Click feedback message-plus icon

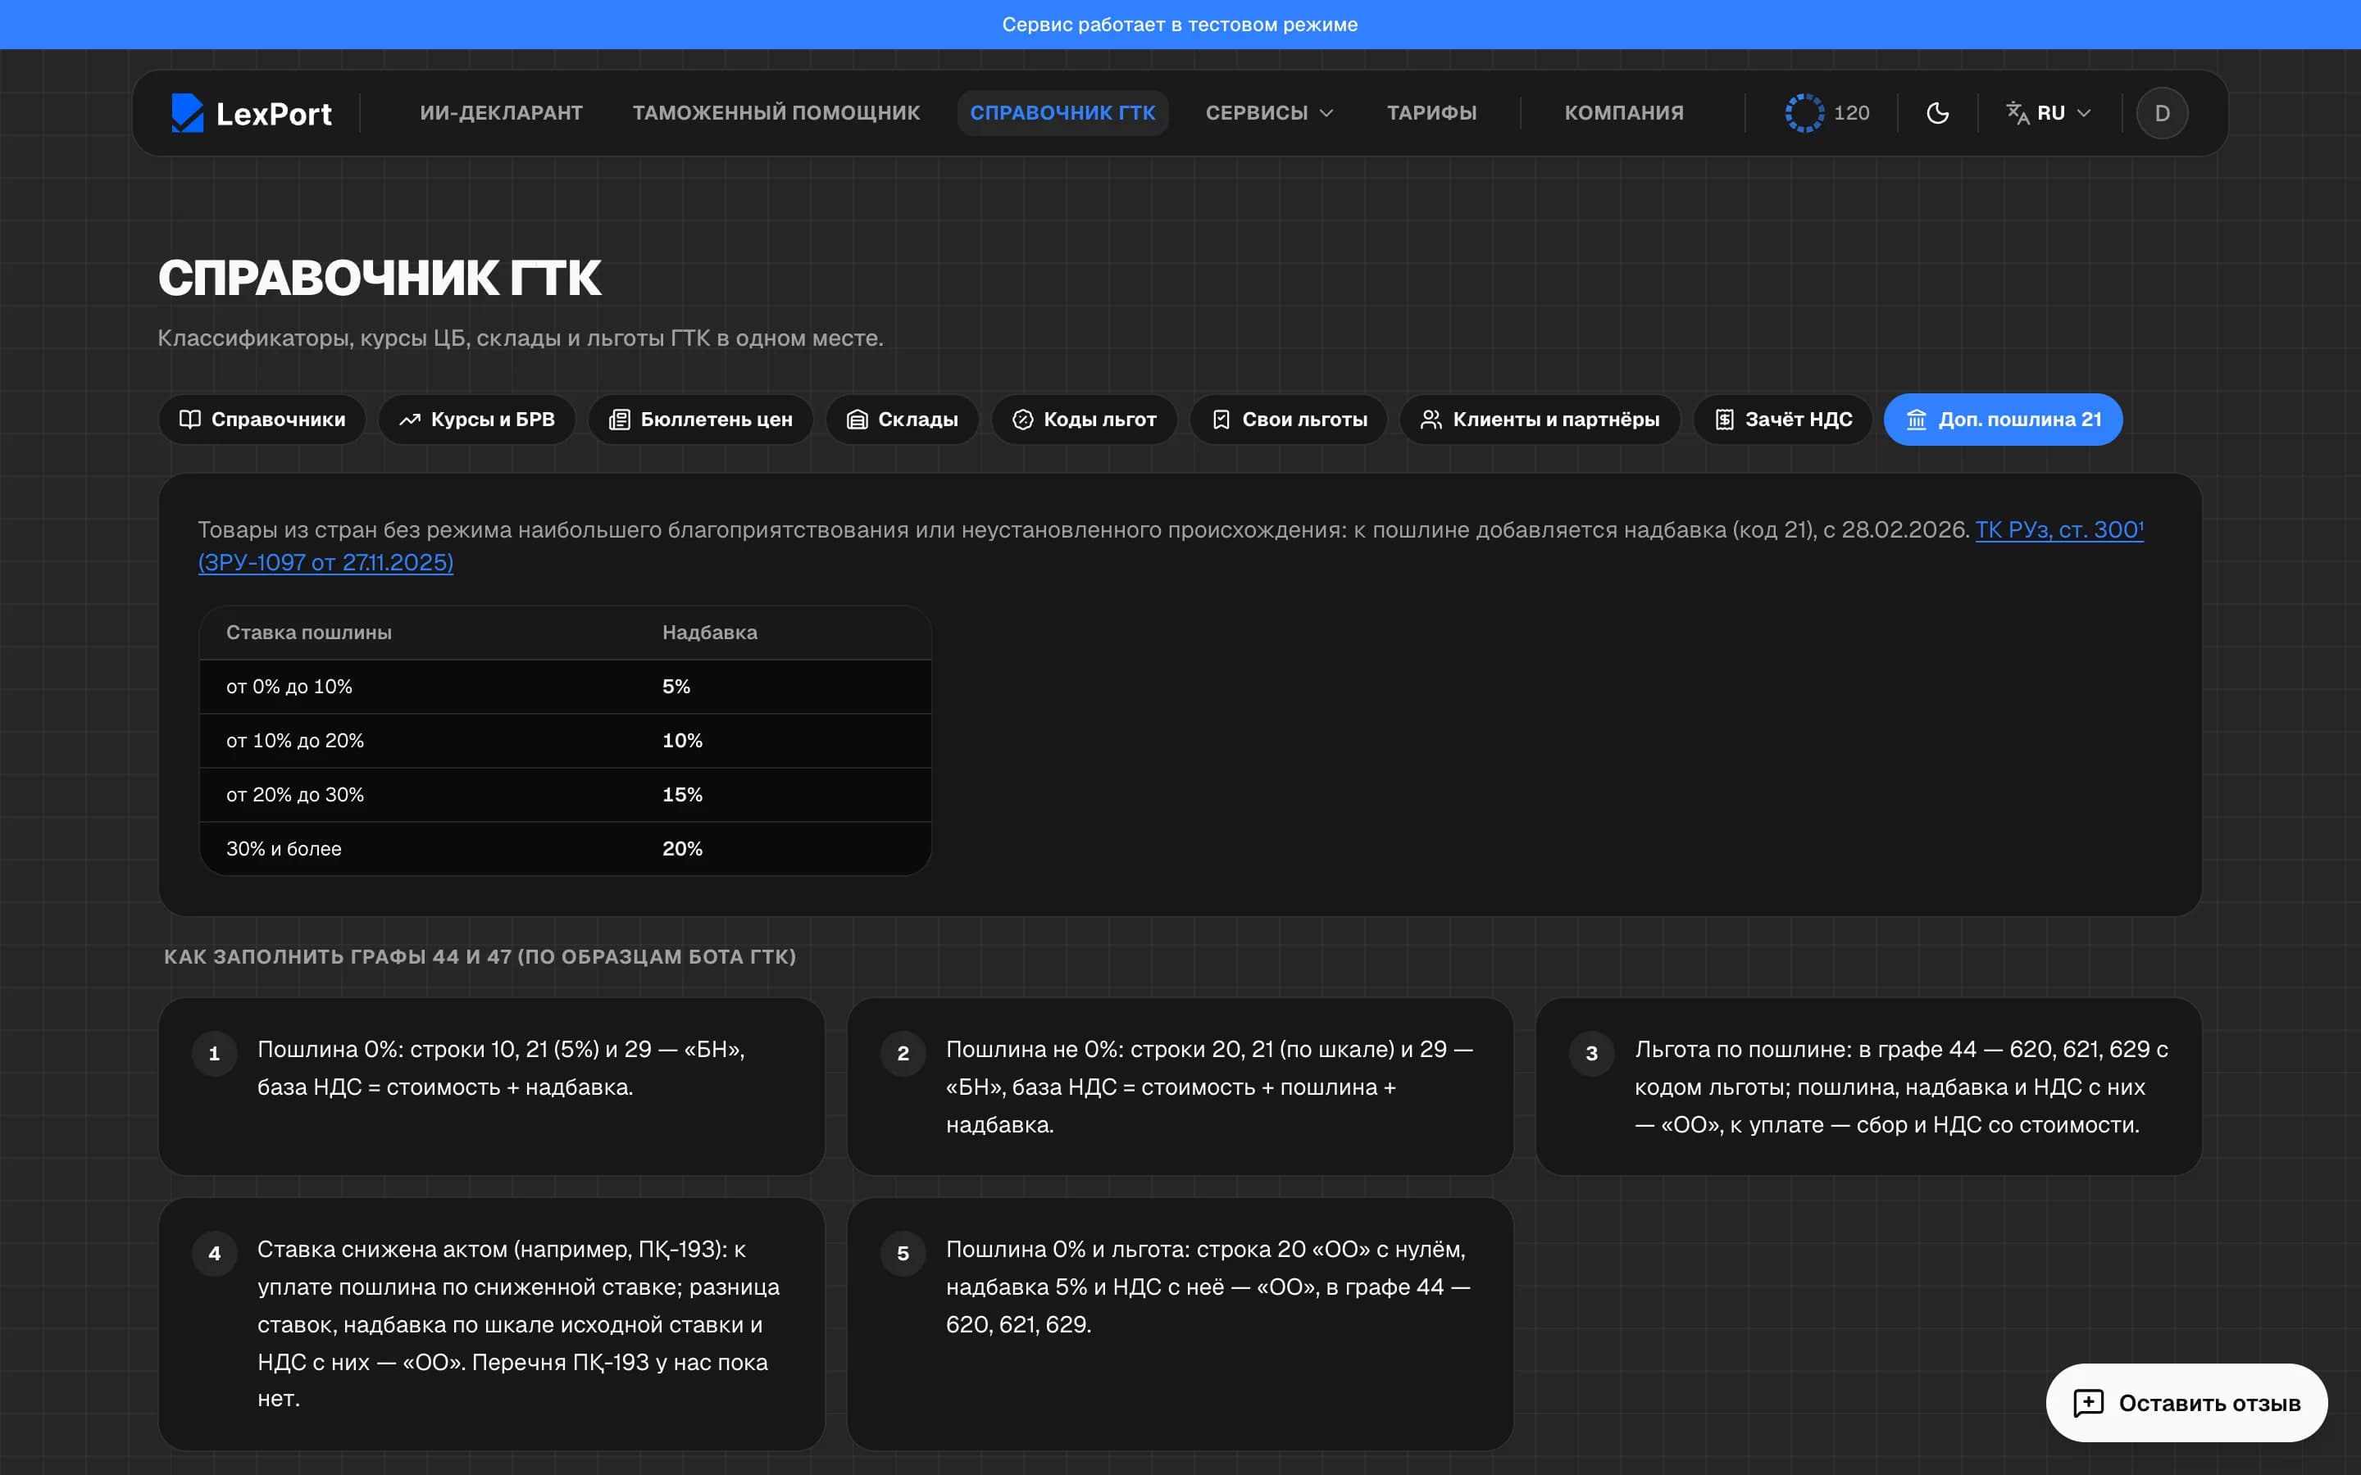2089,1403
